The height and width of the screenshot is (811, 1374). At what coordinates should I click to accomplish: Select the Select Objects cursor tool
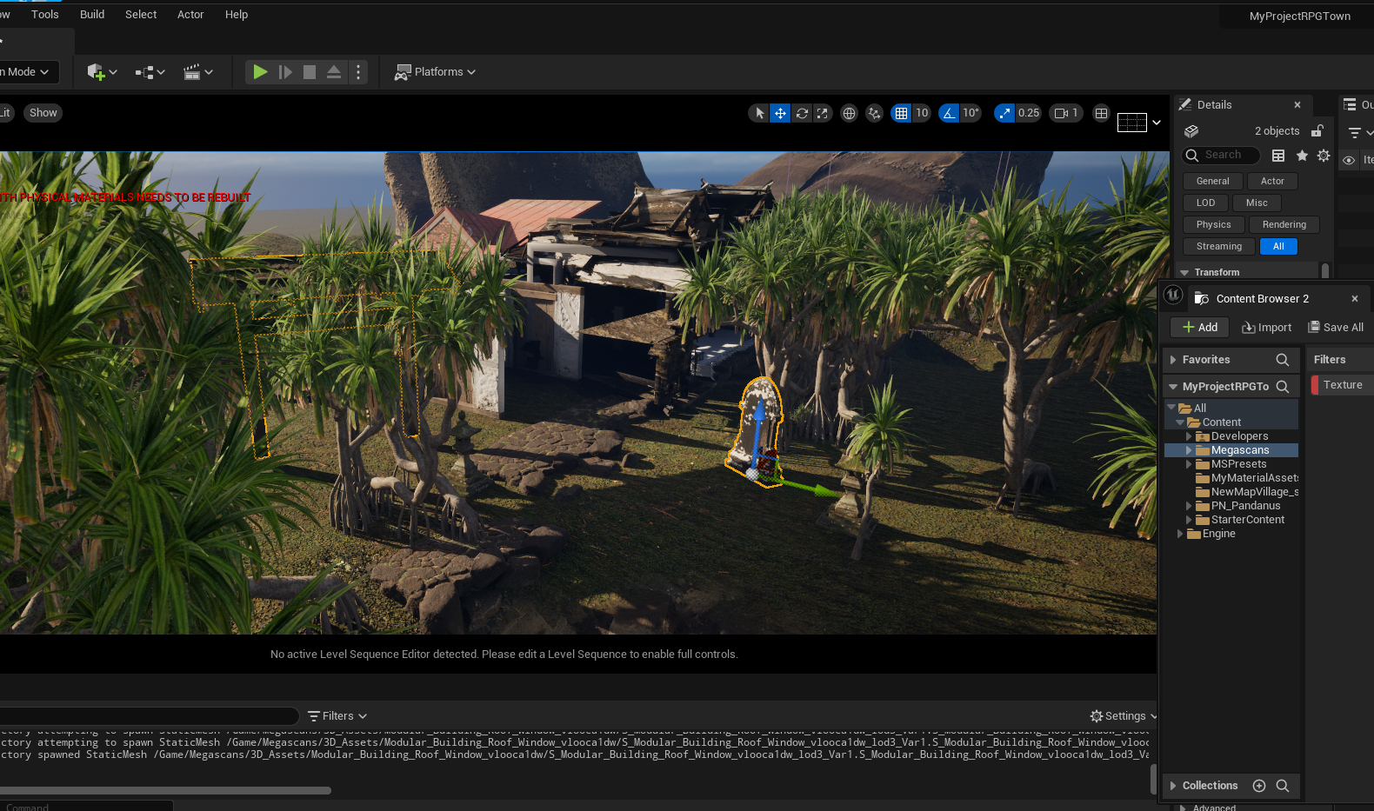coord(759,113)
